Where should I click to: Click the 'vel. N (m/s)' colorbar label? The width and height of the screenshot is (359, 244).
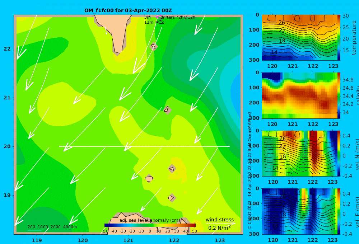pos(357,154)
